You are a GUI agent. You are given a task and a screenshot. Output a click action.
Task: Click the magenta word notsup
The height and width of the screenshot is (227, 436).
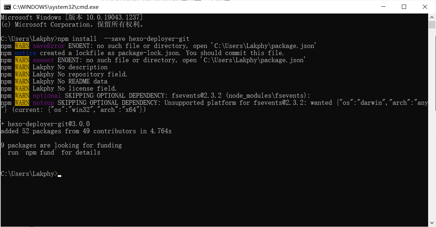point(43,103)
